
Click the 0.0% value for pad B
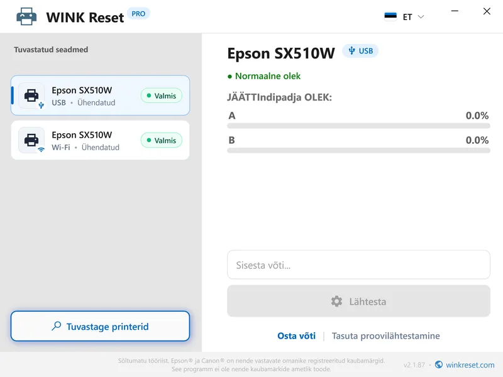[477, 140]
